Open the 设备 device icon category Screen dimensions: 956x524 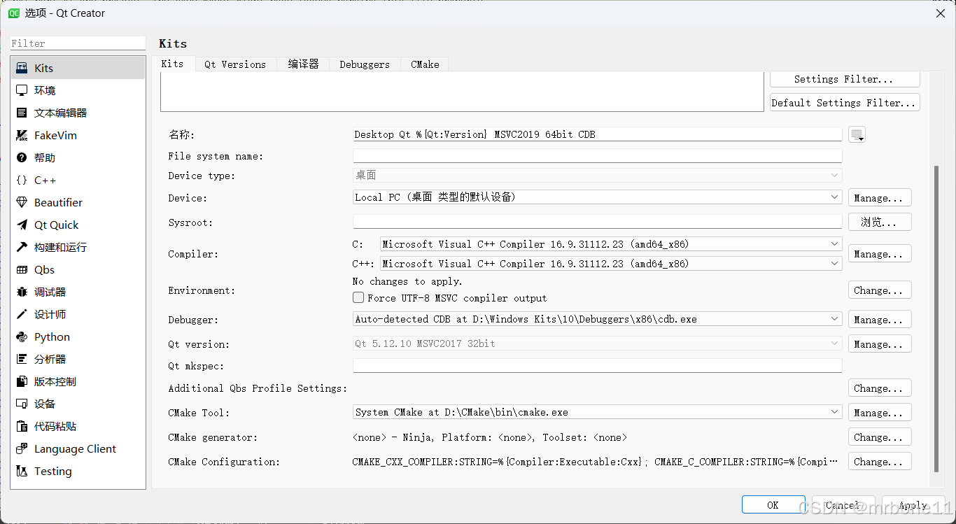(22, 404)
